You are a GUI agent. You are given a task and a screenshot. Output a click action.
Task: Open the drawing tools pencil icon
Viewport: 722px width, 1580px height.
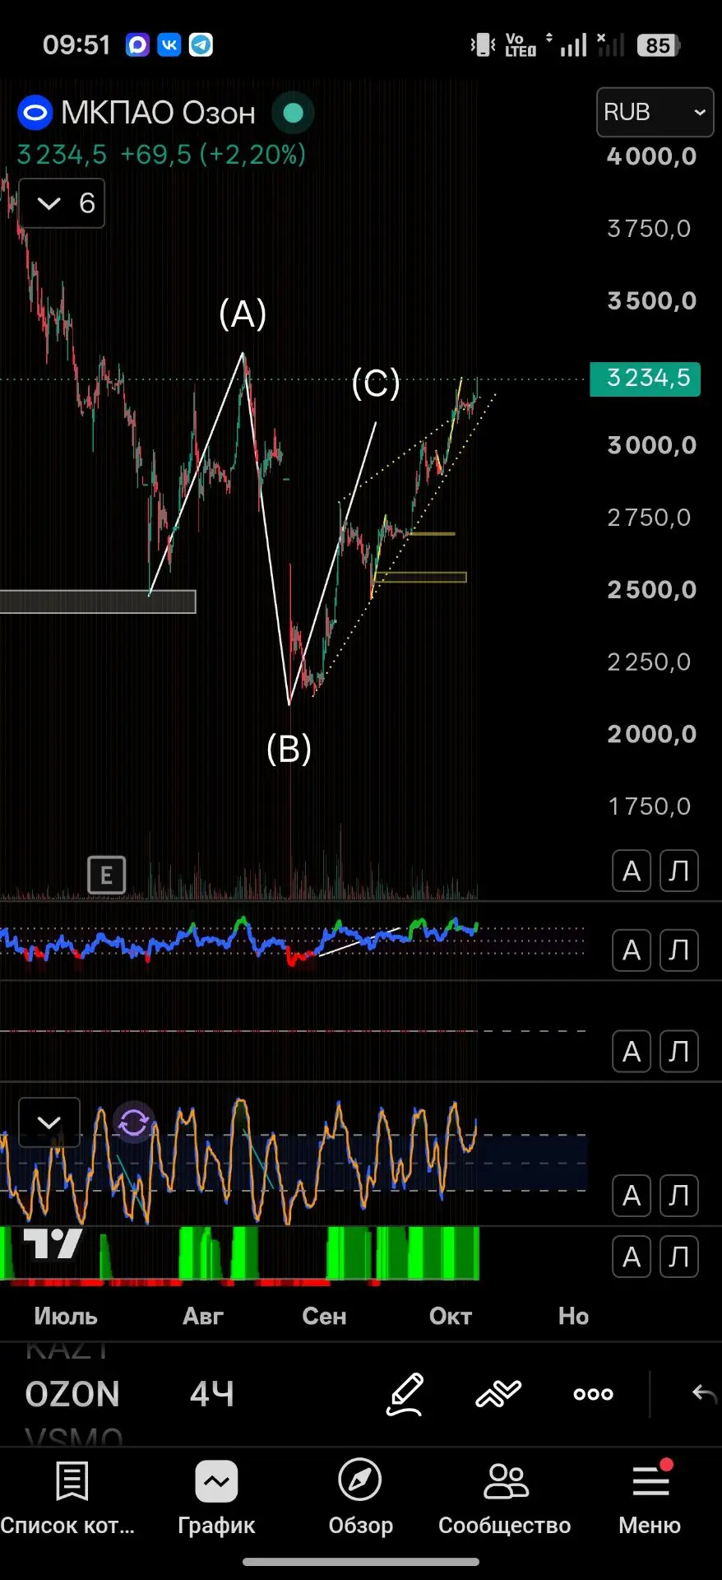(x=405, y=1394)
